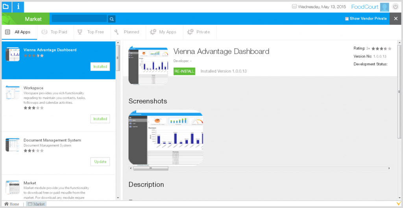Select the Workspace app thumbnail
The width and height of the screenshot is (403, 208).
tap(13, 93)
